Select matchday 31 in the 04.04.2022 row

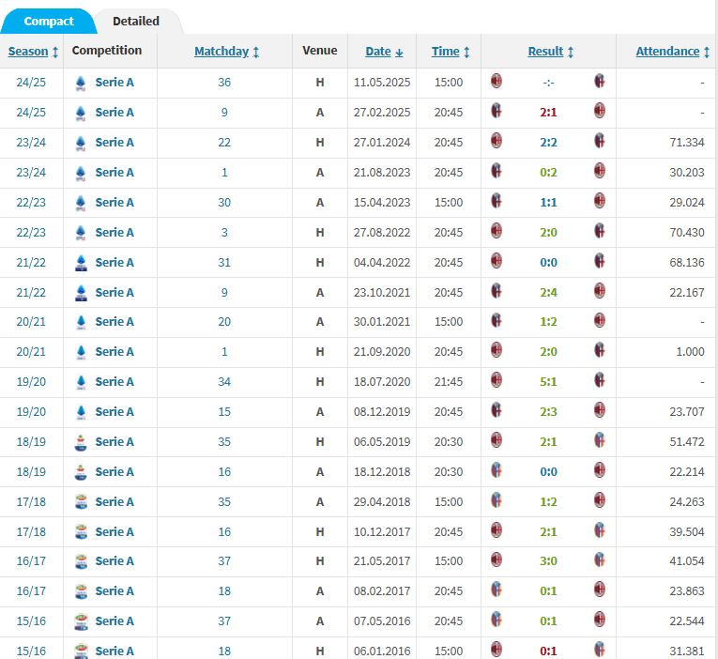[x=224, y=263]
